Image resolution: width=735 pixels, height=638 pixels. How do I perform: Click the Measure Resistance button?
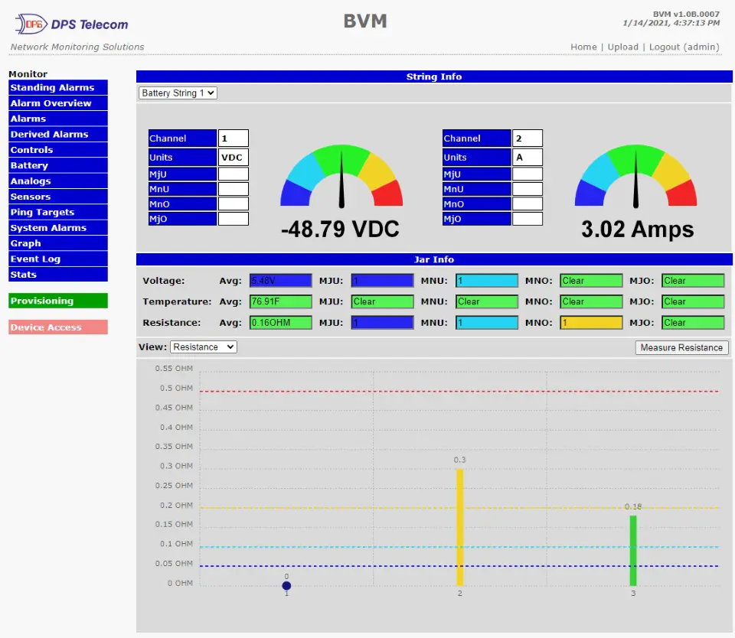pyautogui.click(x=681, y=347)
